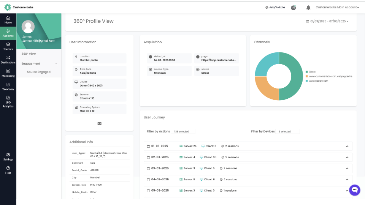This screenshot has height=205, width=365.
Task: Click the client icon on the 03-03-2025 row
Action: pos(202,169)
